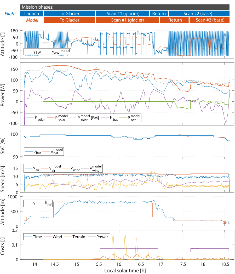Click the dashed "P solar model [FM]" legend entry
235x274 pixels.
point(84,118)
